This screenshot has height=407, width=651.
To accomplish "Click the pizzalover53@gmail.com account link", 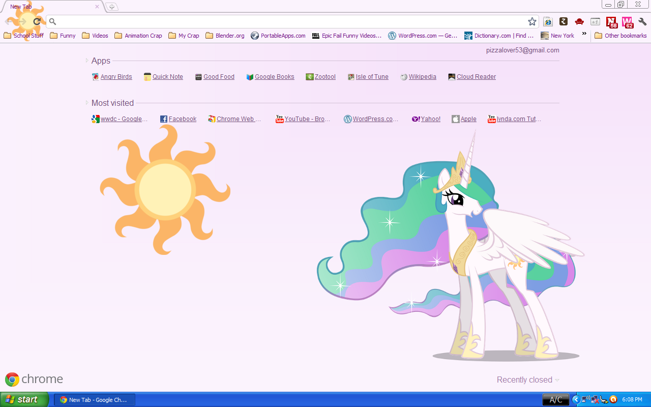I will pos(522,50).
